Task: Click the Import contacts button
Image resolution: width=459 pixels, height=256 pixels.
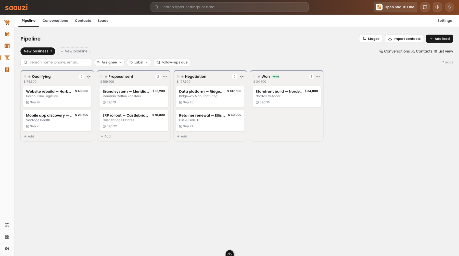Action: (404, 39)
